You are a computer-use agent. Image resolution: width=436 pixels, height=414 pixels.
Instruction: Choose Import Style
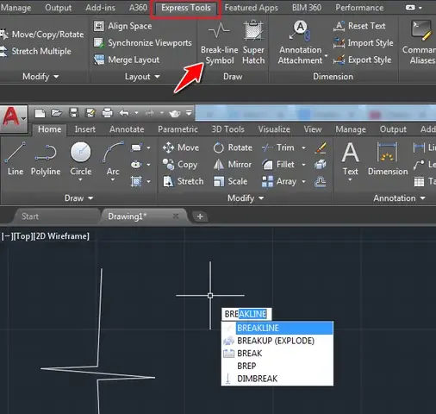364,43
